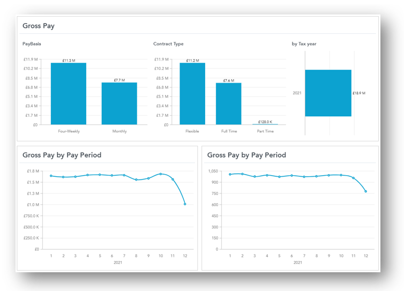This screenshot has height=291, width=404.
Task: Click the Four-Weekly bar in PayBasis chart
Action: 69,94
